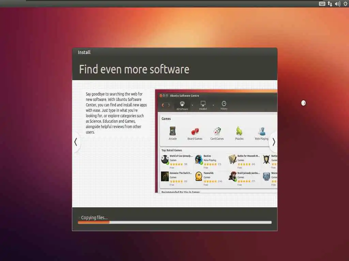Open the Teeworlds game entry
Viewport: 349px width, 261px height.
[209, 179]
